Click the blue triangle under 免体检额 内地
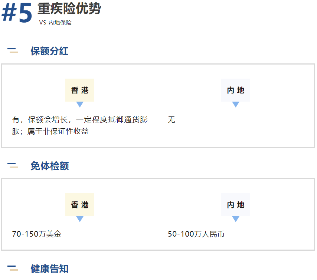Viewport: 317px width, 280px height. point(236,219)
